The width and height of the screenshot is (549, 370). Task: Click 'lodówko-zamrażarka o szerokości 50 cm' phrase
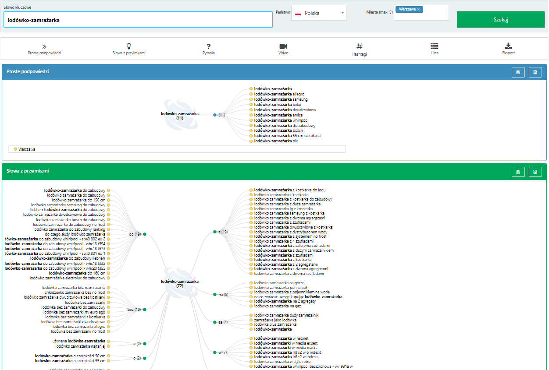[x=70, y=356]
